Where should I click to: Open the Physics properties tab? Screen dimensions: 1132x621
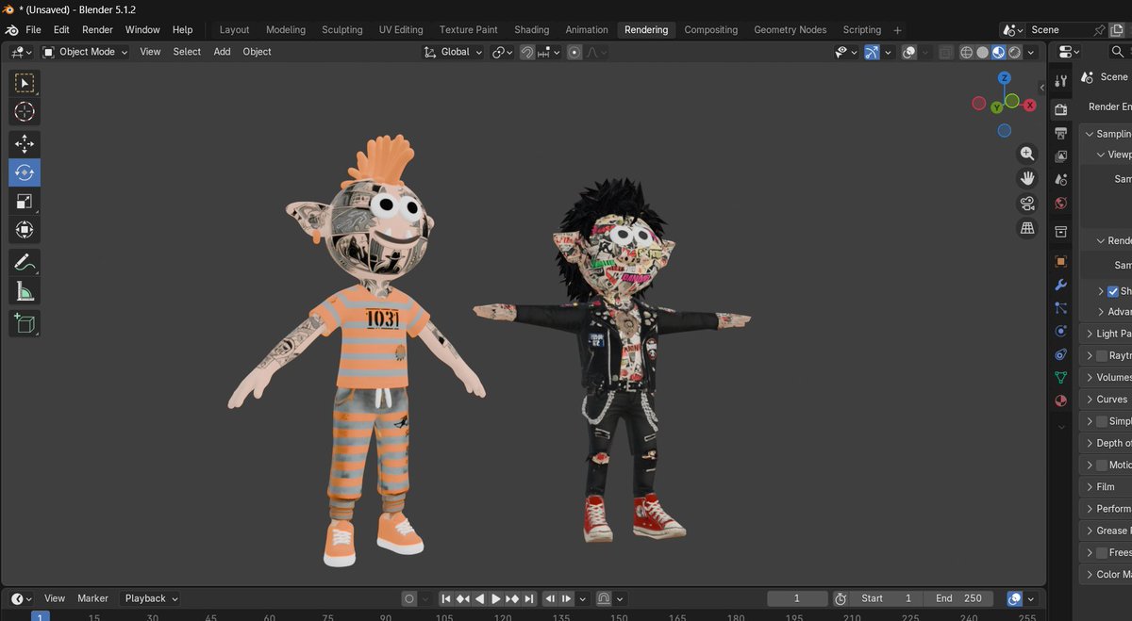1061,331
